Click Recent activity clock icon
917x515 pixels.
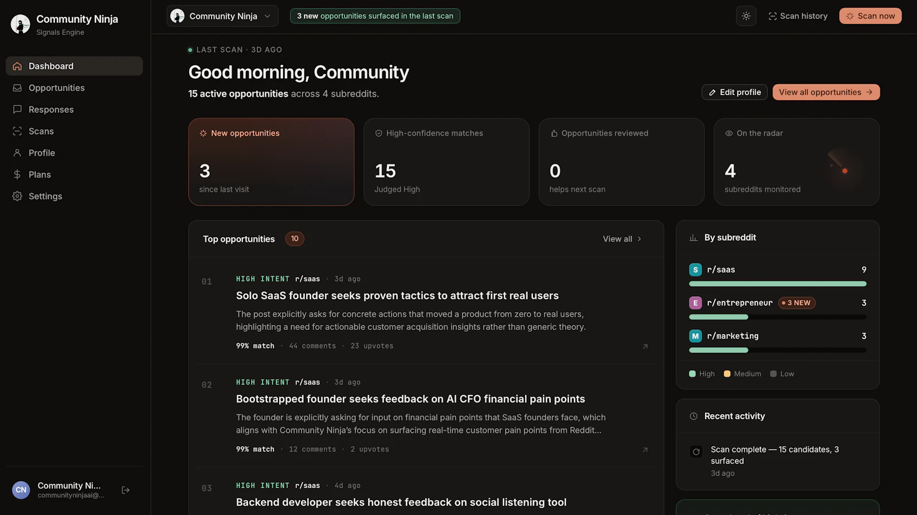693,416
